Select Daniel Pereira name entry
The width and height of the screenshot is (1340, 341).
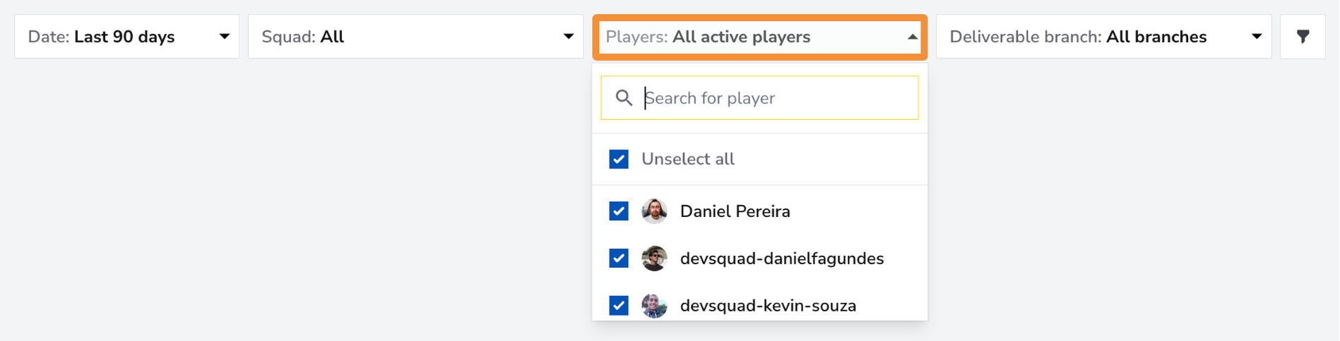(x=735, y=211)
